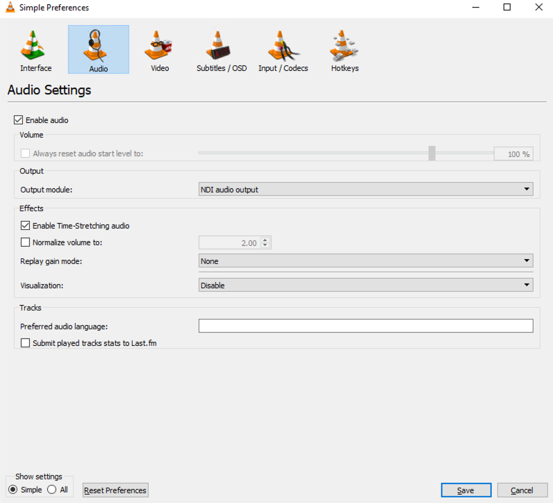Open the Replay gain mode dropdown
The image size is (553, 503).
point(365,261)
